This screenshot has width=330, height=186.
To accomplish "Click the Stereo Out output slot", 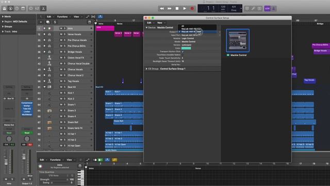I will click(9, 125).
